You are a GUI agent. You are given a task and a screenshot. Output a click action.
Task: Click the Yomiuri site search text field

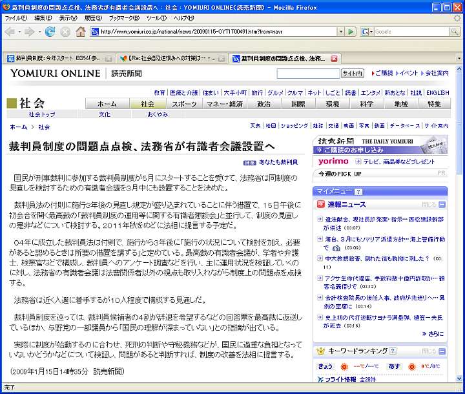[307, 74]
